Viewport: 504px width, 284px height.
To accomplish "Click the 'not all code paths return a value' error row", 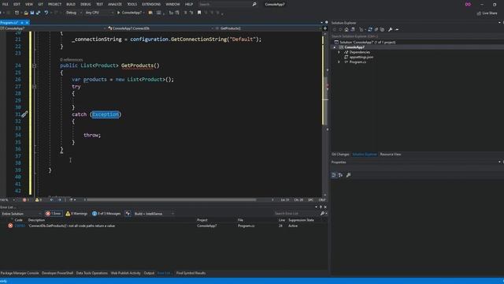I will coord(164,226).
